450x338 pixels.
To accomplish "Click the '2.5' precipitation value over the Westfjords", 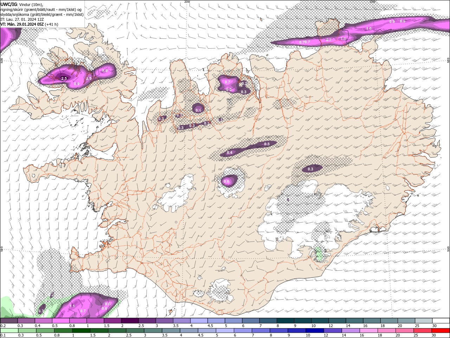I will 64,79.
